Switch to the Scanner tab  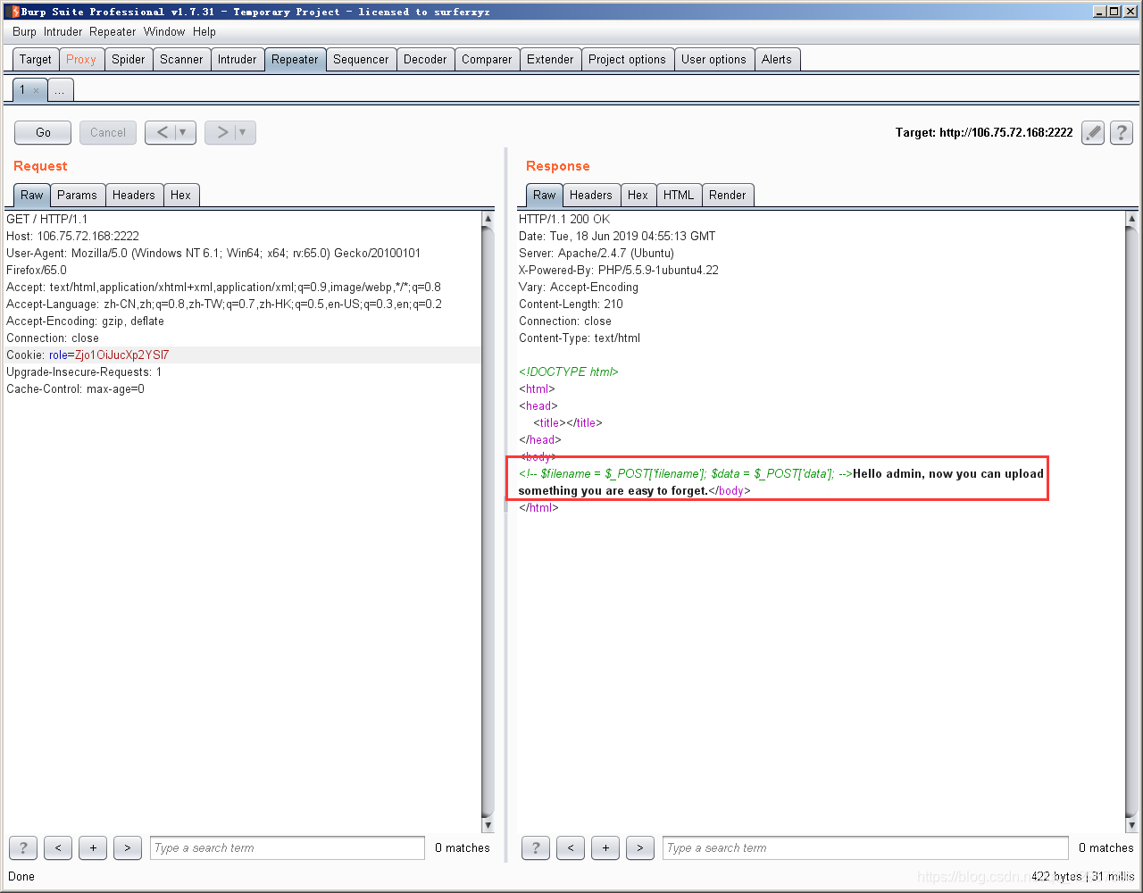tap(181, 59)
